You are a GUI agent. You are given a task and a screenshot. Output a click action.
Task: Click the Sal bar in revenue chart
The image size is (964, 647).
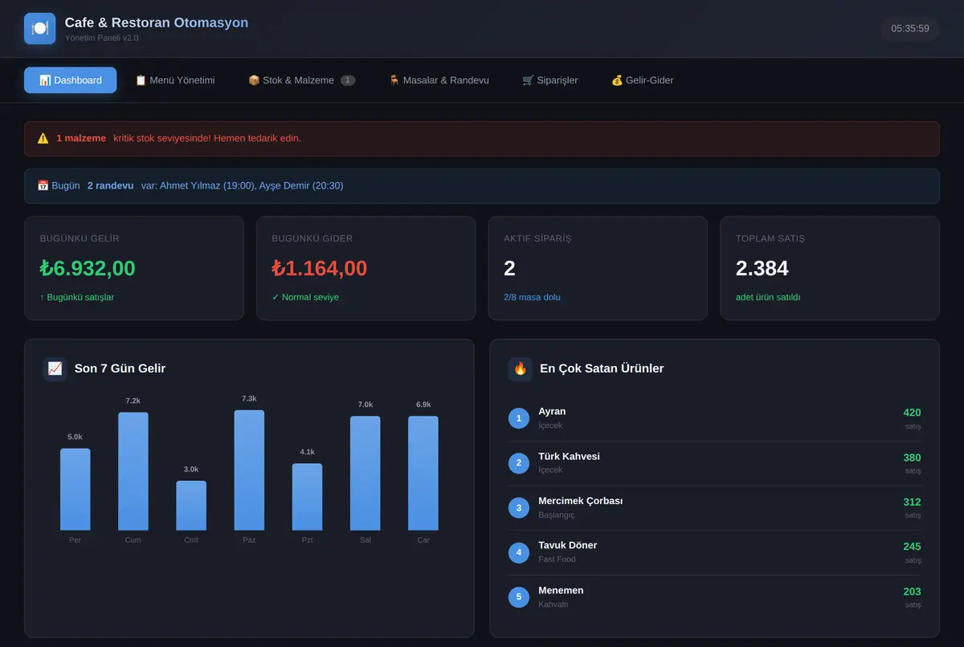[x=366, y=473]
